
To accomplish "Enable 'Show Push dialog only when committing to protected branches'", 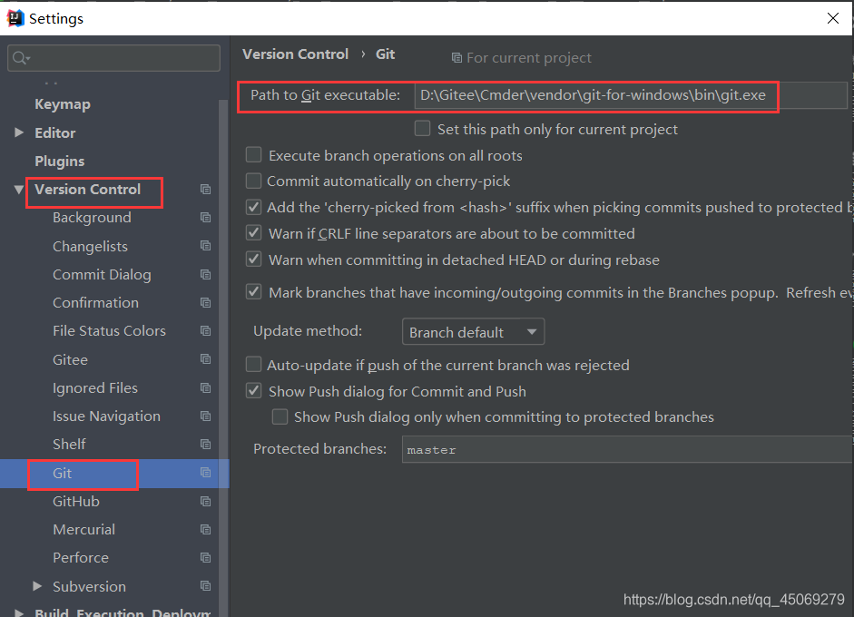I will 280,416.
